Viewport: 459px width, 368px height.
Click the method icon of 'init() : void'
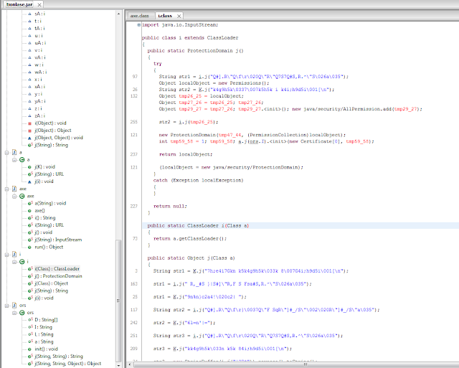pos(29,349)
